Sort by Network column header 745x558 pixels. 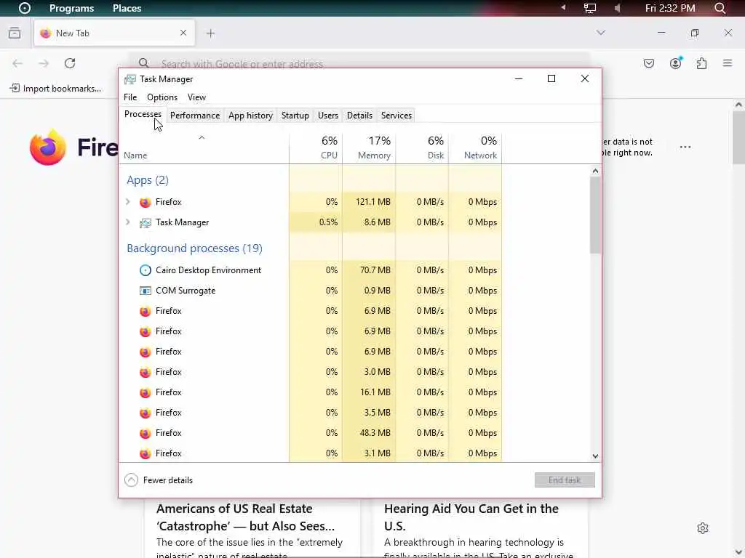click(475, 148)
